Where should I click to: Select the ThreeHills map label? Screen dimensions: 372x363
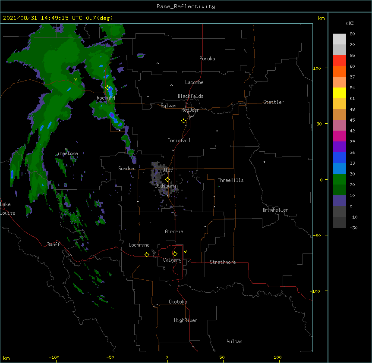point(230,180)
